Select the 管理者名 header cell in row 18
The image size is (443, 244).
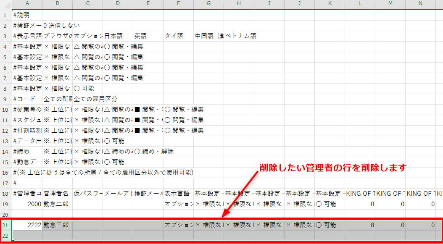[x=57, y=194]
